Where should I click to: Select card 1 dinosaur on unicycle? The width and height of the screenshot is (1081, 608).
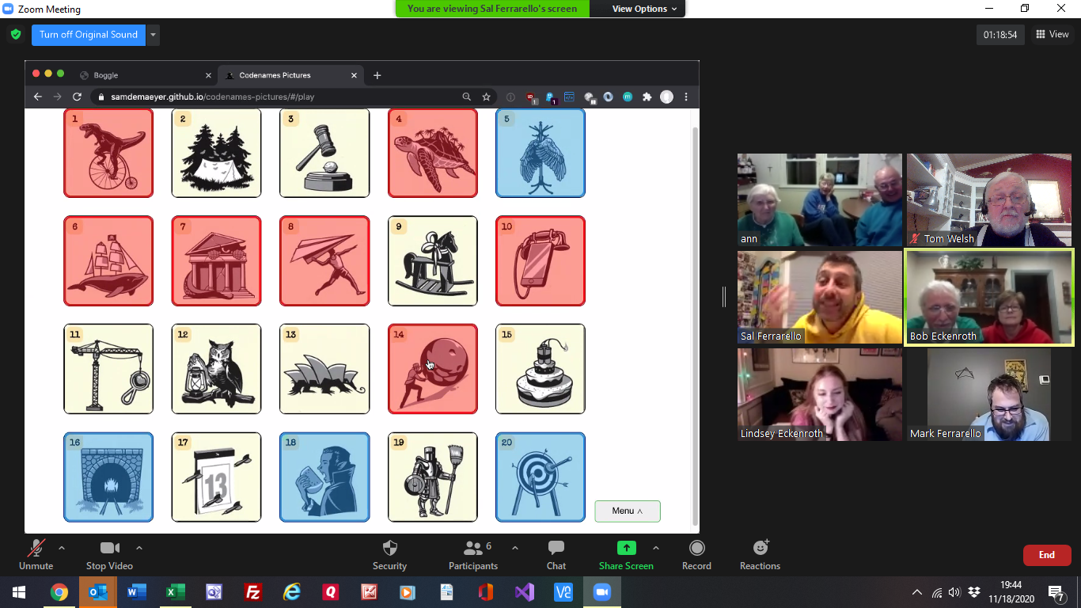pyautogui.click(x=108, y=153)
